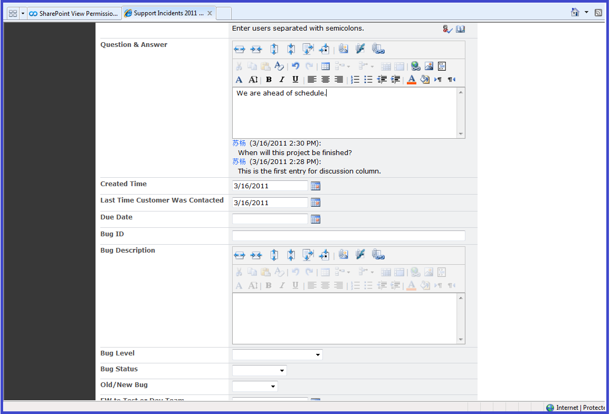Open Last Time Customer Was Contacted calendar
This screenshot has width=610, height=414.
316,203
